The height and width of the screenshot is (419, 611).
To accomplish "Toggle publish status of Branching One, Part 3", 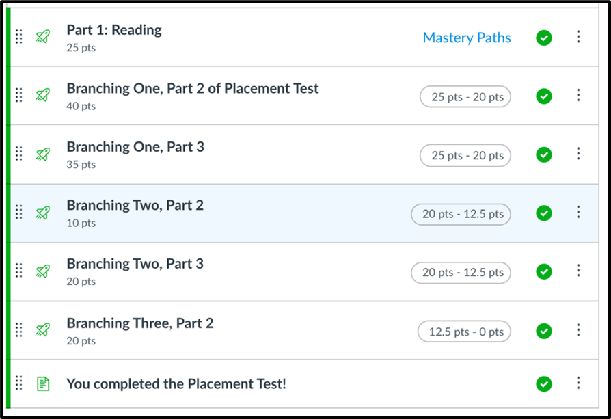I will coord(543,154).
